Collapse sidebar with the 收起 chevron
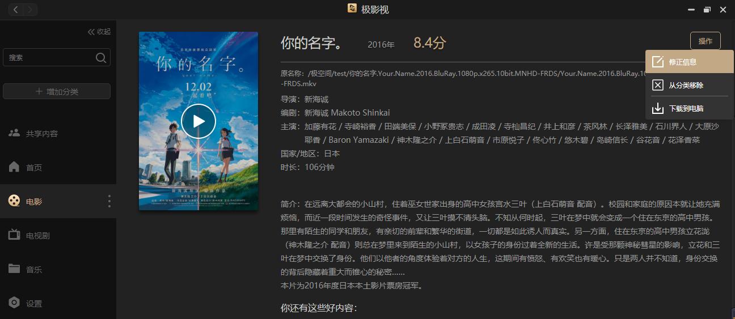This screenshot has height=319, width=735. 91,32
